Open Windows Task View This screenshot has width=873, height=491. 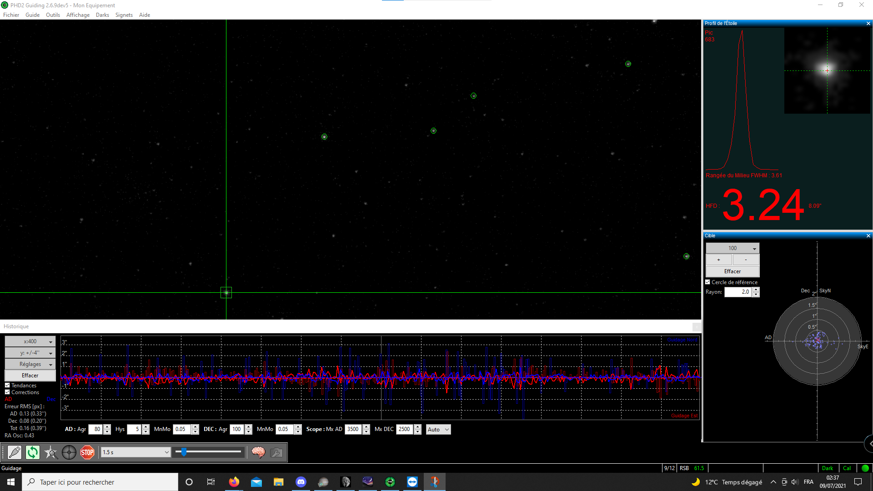point(211,482)
